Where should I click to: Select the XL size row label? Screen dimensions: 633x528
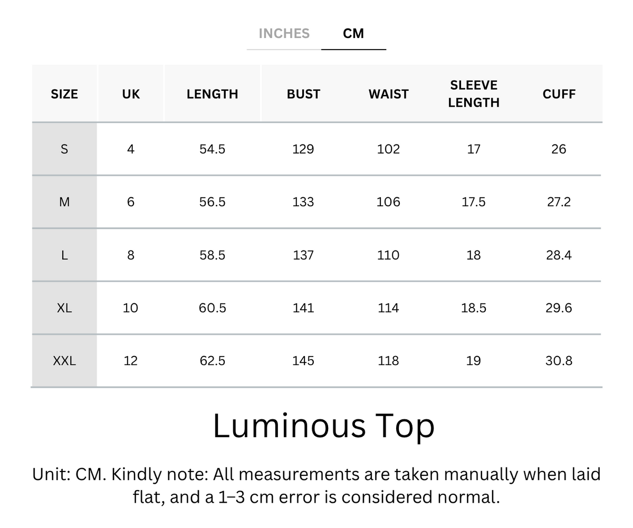point(64,308)
